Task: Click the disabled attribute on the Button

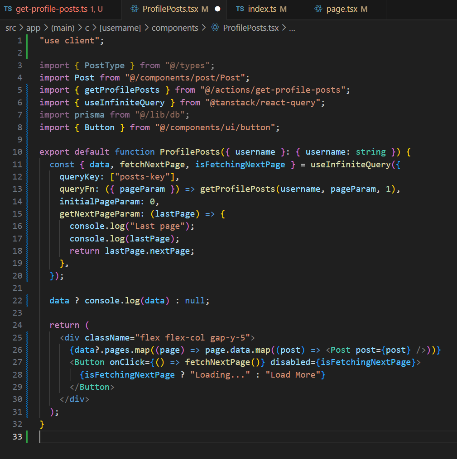Action: point(290,362)
